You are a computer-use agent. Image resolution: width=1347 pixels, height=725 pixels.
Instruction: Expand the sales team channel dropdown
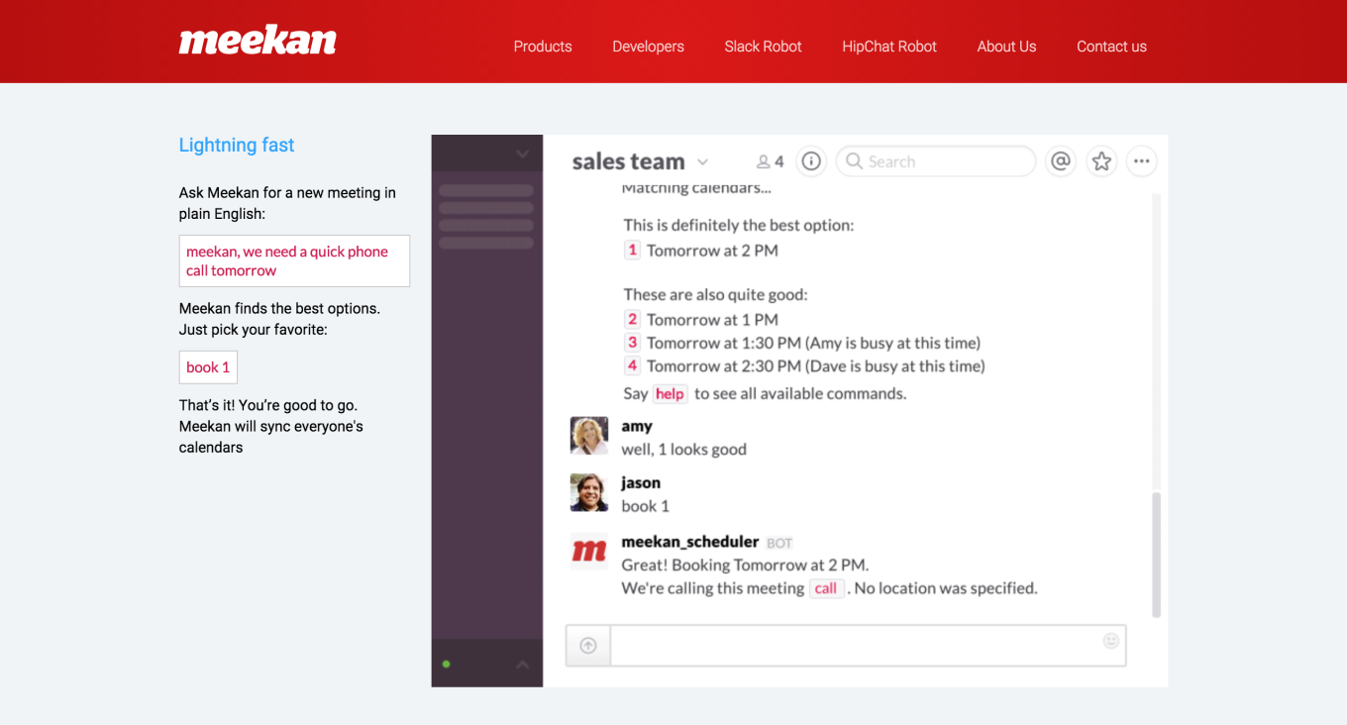tap(703, 162)
